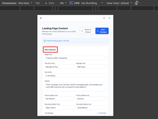Open the Save-Data default dropdown

[x=119, y=3]
